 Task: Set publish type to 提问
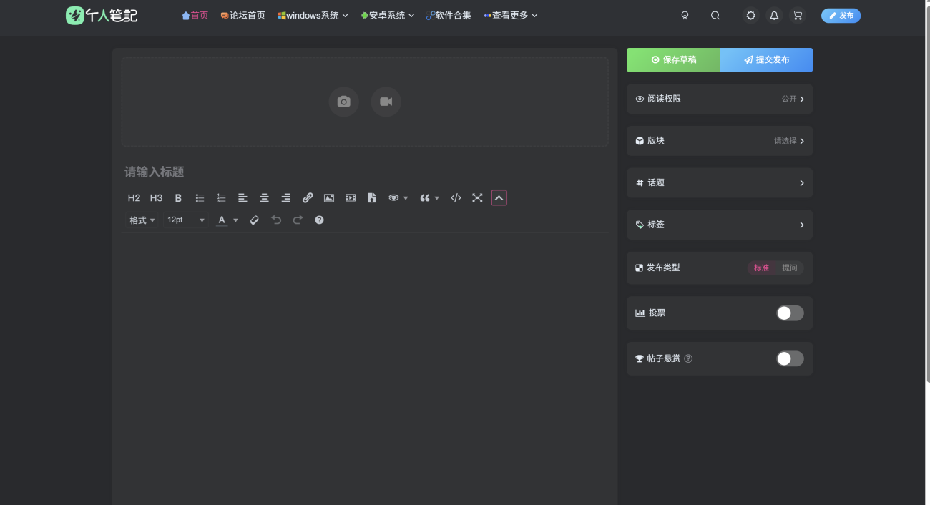click(789, 268)
